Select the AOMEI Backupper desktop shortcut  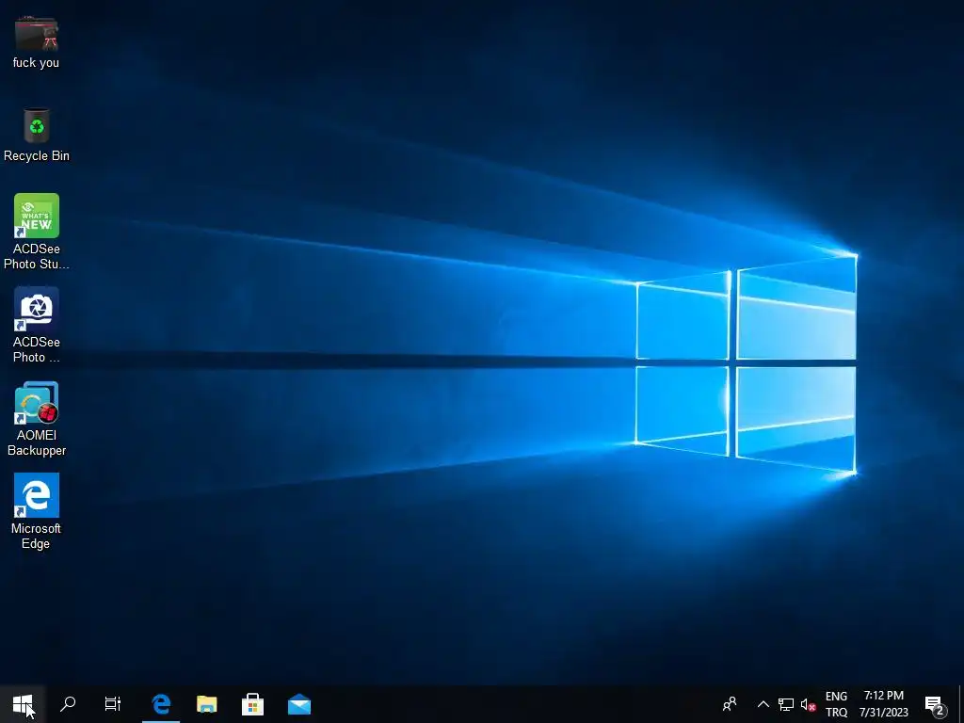[x=37, y=418]
